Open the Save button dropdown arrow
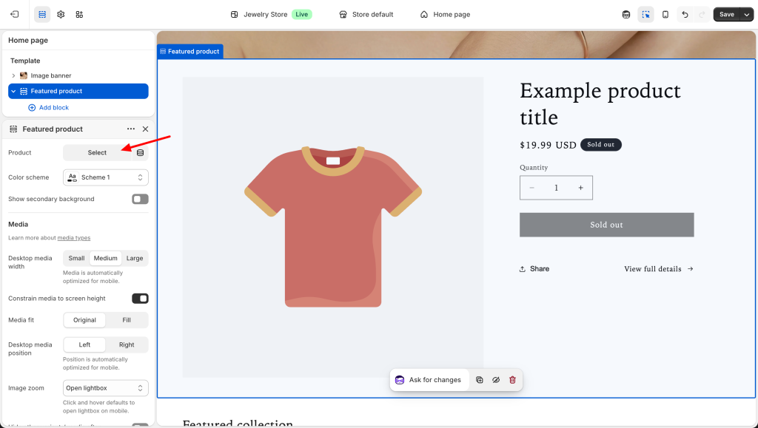The image size is (758, 428). tap(745, 14)
